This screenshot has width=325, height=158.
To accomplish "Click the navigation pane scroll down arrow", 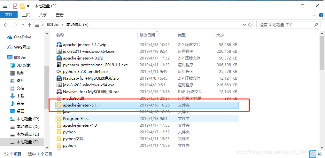I will 47,147.
